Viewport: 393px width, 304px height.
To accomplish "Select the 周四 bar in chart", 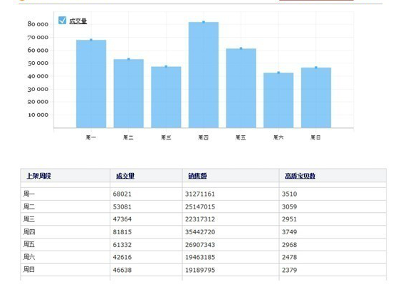I will pos(204,75).
